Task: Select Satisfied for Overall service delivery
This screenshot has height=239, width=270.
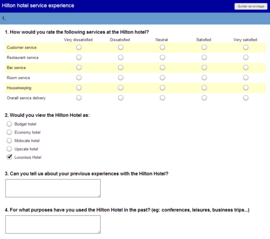Action: tap(204, 98)
